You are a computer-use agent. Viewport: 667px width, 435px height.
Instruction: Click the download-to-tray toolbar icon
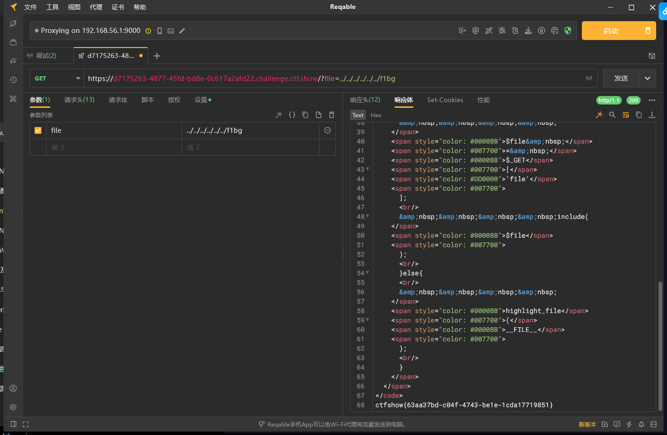(x=528, y=31)
